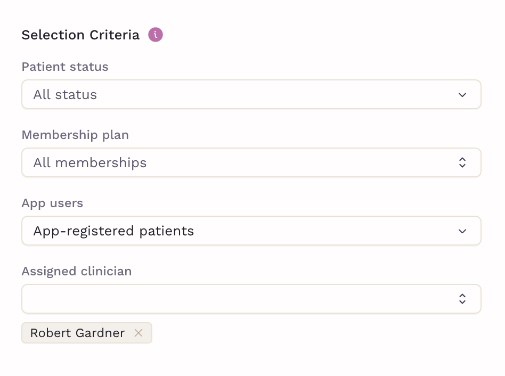The height and width of the screenshot is (376, 505).
Task: Click the Patient status label
Action: point(65,67)
